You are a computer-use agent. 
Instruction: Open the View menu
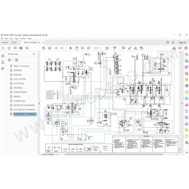tap(11, 38)
